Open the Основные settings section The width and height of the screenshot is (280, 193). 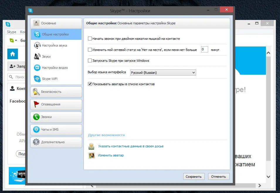(56, 23)
